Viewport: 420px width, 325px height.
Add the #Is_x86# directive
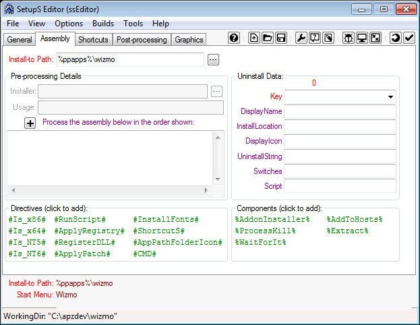(27, 219)
